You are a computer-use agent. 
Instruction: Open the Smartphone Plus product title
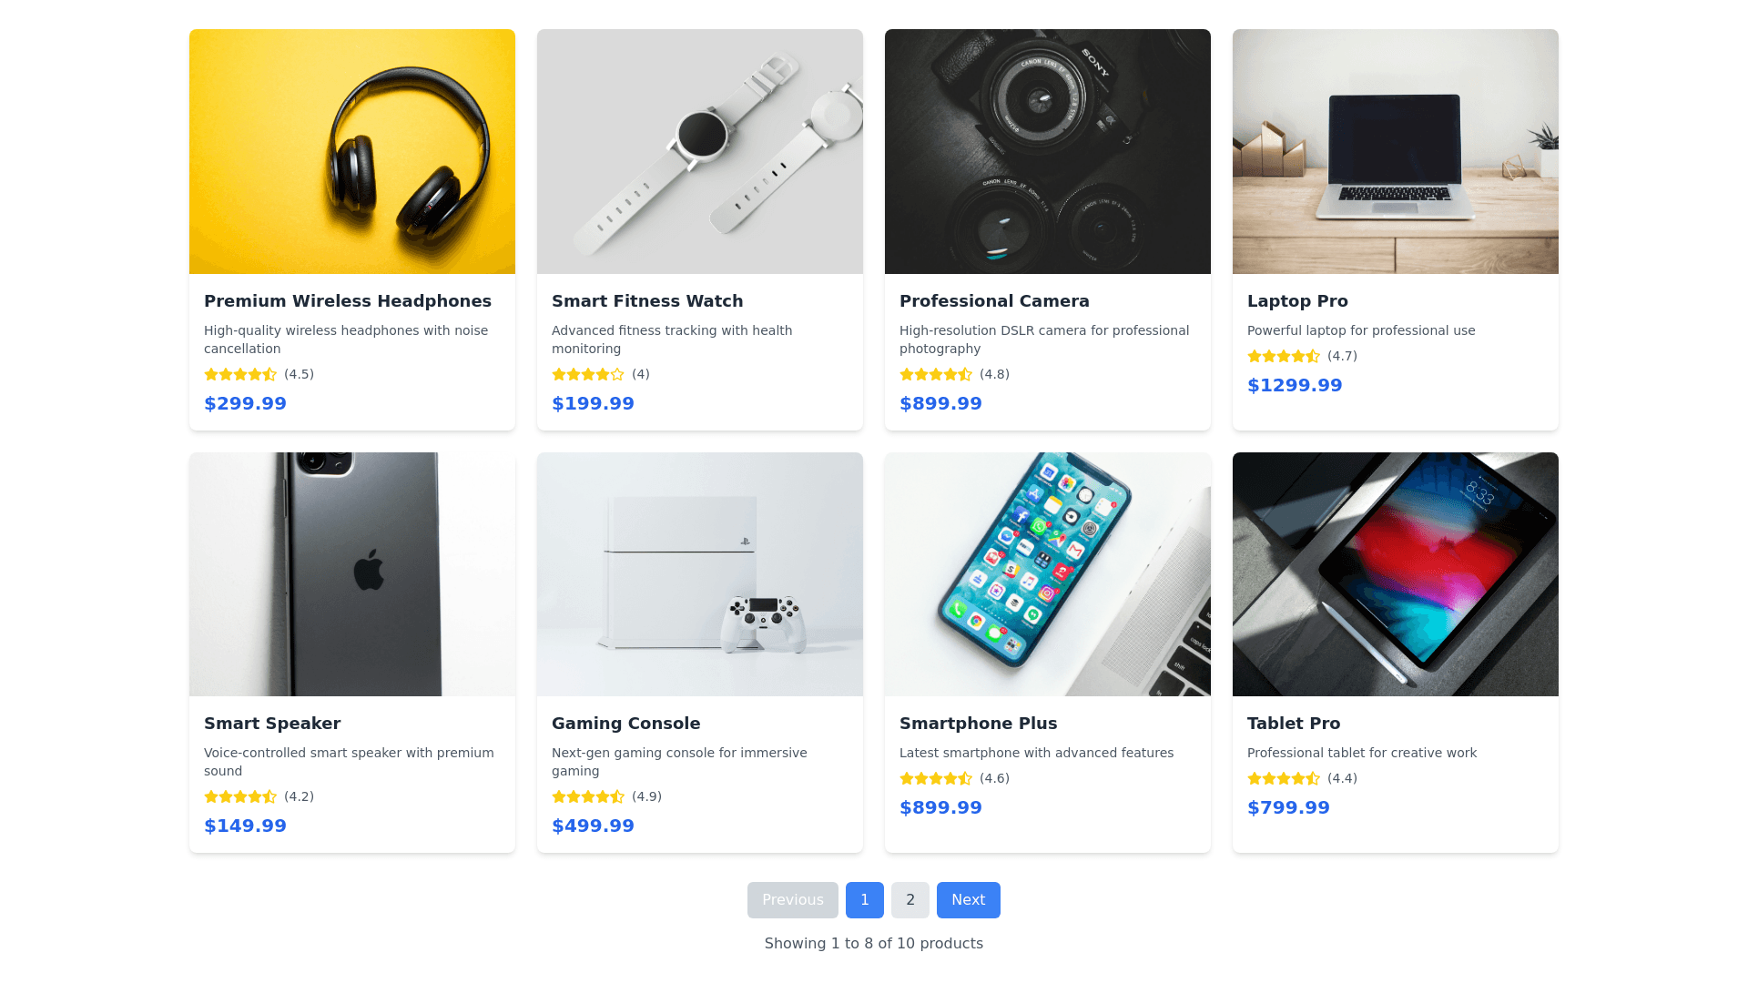tap(978, 724)
